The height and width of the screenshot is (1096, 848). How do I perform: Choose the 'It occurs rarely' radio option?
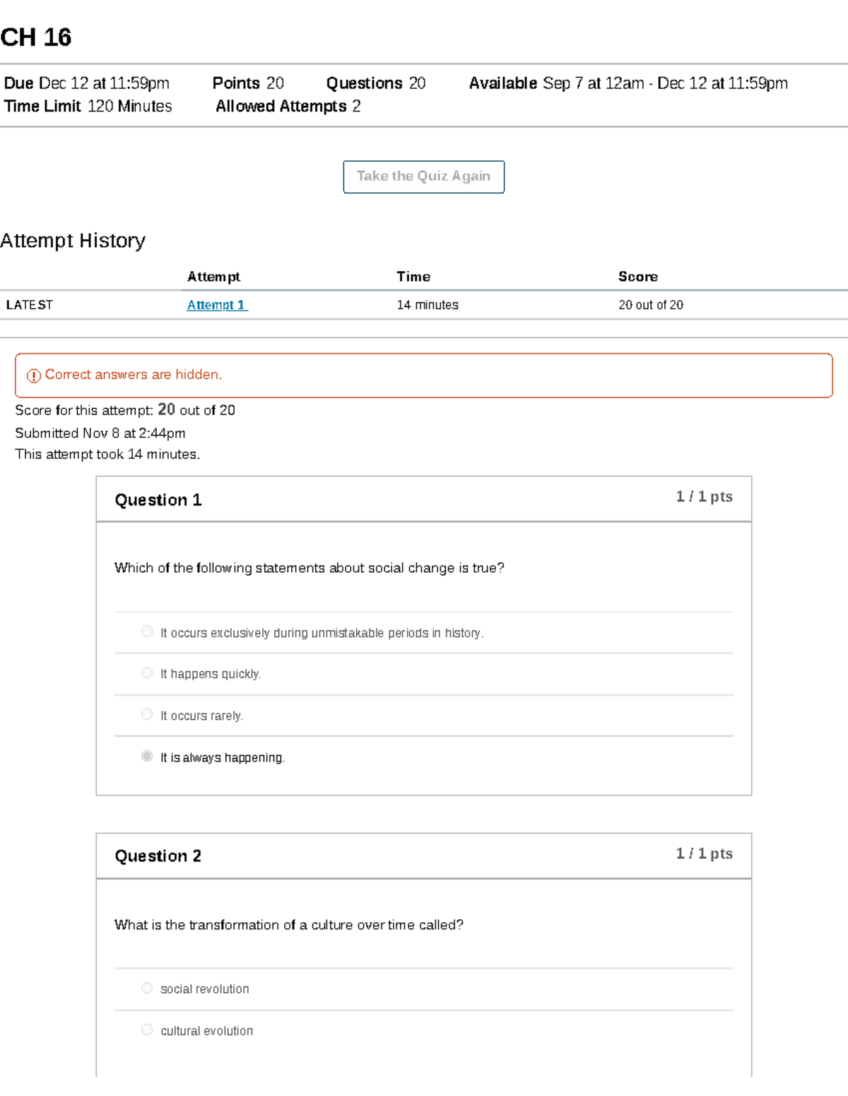[147, 715]
